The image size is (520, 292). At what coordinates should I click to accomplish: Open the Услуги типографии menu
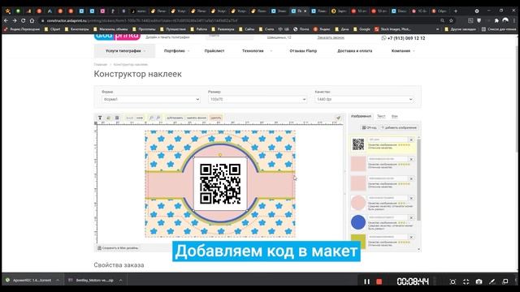(x=124, y=51)
